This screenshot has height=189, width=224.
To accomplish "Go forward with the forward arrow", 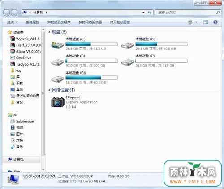I will 14,13.
